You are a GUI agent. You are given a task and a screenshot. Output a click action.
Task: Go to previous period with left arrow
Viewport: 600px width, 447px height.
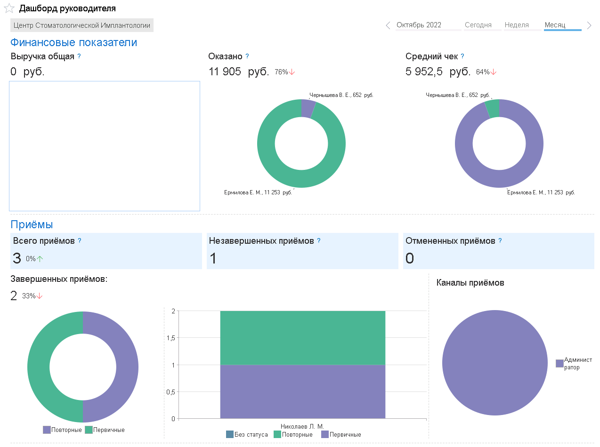tap(388, 25)
